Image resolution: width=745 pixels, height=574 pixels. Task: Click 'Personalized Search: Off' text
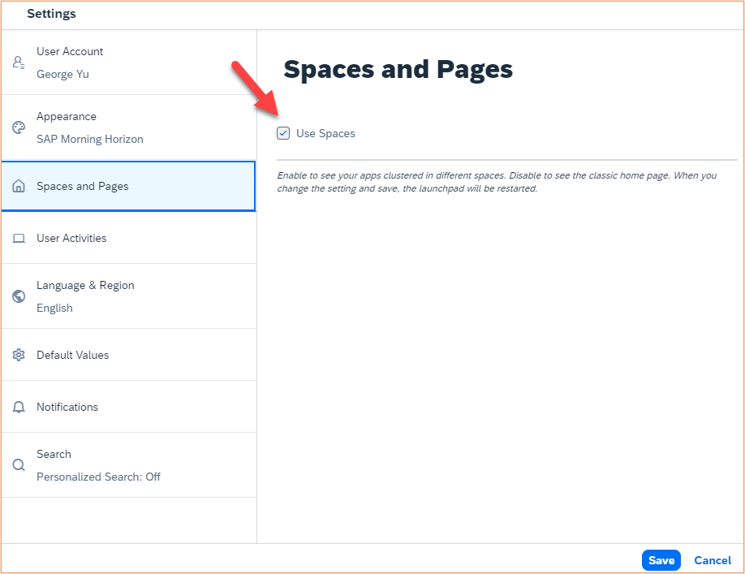pyautogui.click(x=98, y=477)
